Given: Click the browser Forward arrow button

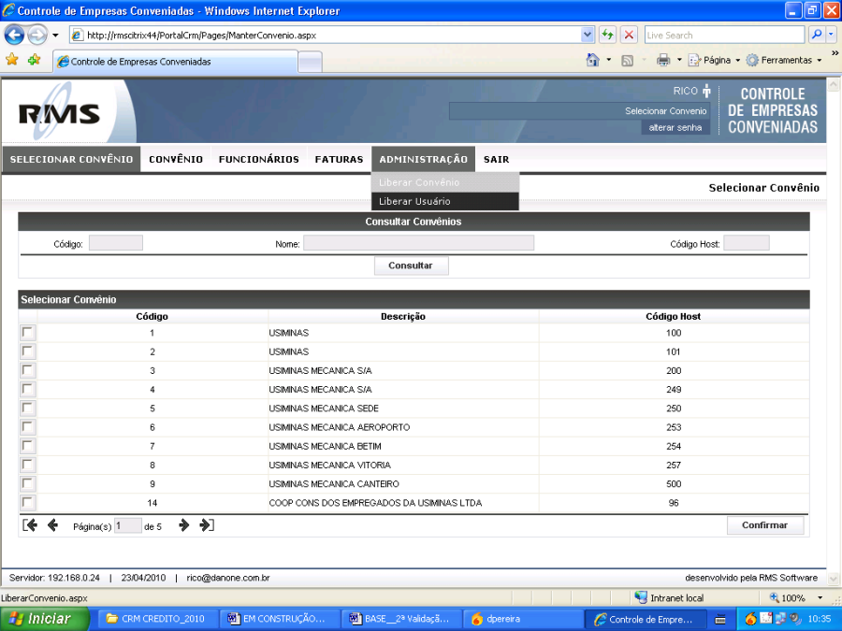Looking at the screenshot, I should (37, 36).
